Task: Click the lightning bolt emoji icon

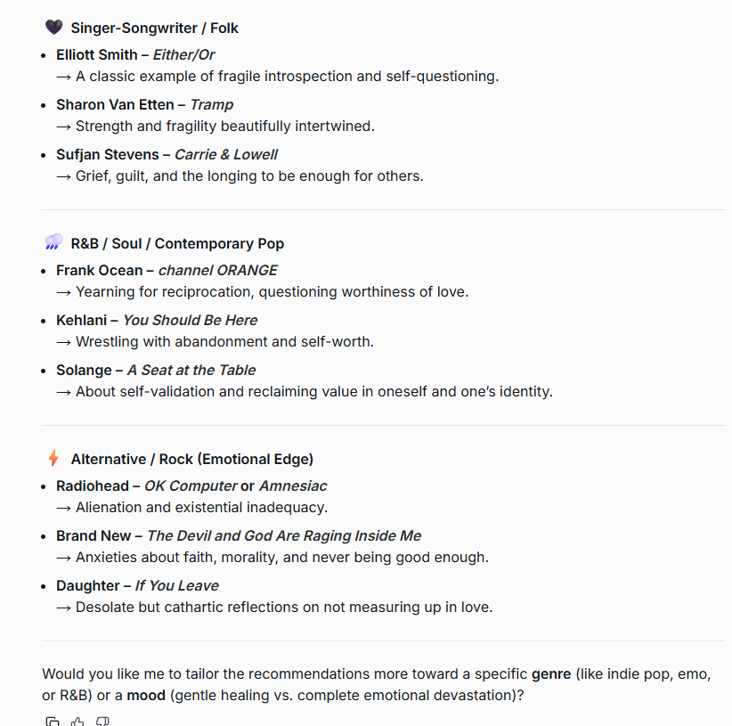Action: pos(53,459)
